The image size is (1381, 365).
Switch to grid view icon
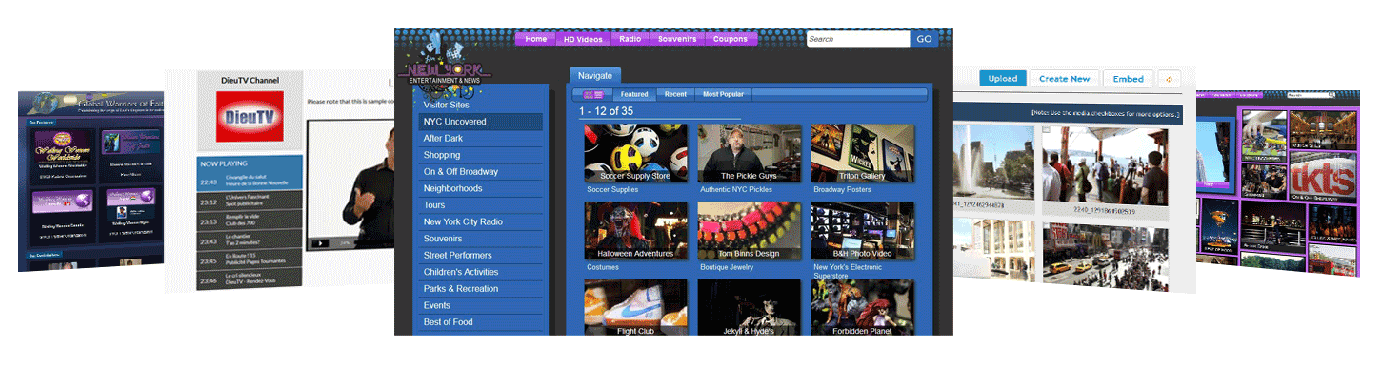click(x=589, y=94)
